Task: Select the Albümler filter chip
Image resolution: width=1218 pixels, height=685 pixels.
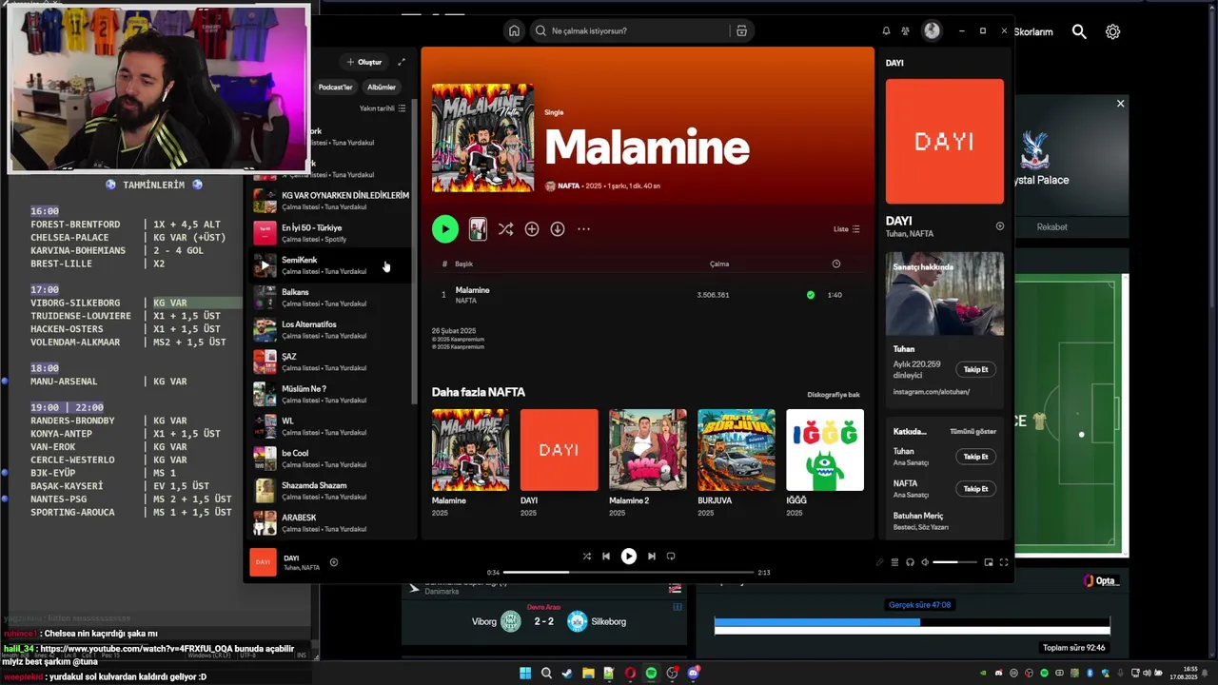Action: point(382,87)
